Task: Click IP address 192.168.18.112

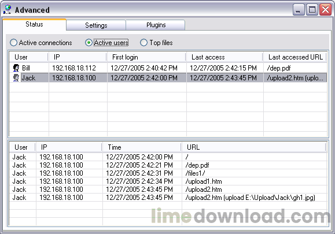Action: (74, 68)
